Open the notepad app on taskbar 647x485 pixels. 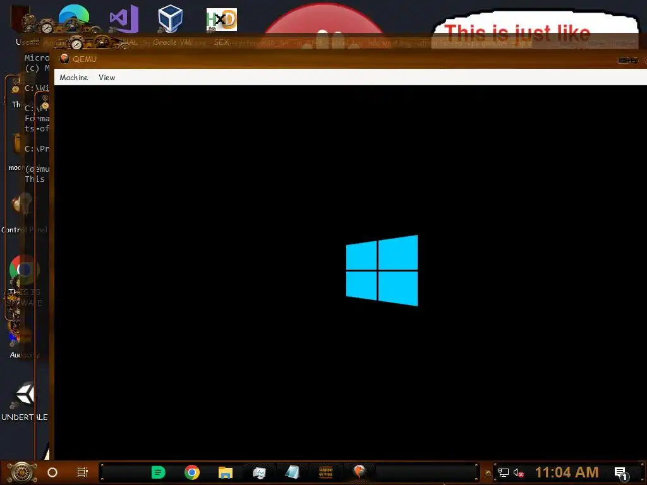coord(292,472)
